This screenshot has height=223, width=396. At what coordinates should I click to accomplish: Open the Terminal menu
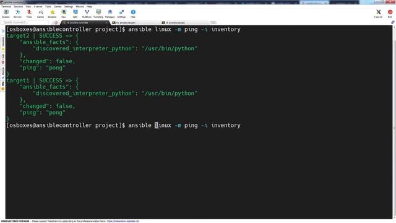tap(6, 6)
